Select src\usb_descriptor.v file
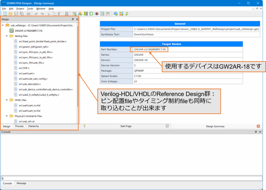 (x=30, y=84)
